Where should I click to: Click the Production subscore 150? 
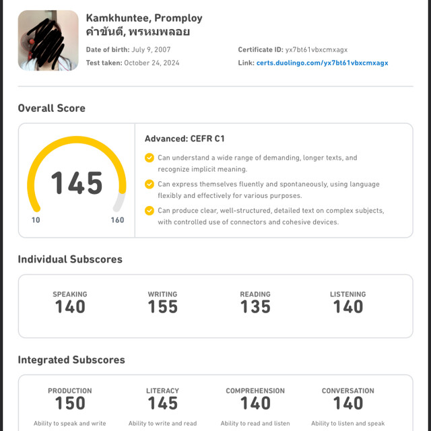click(x=70, y=403)
